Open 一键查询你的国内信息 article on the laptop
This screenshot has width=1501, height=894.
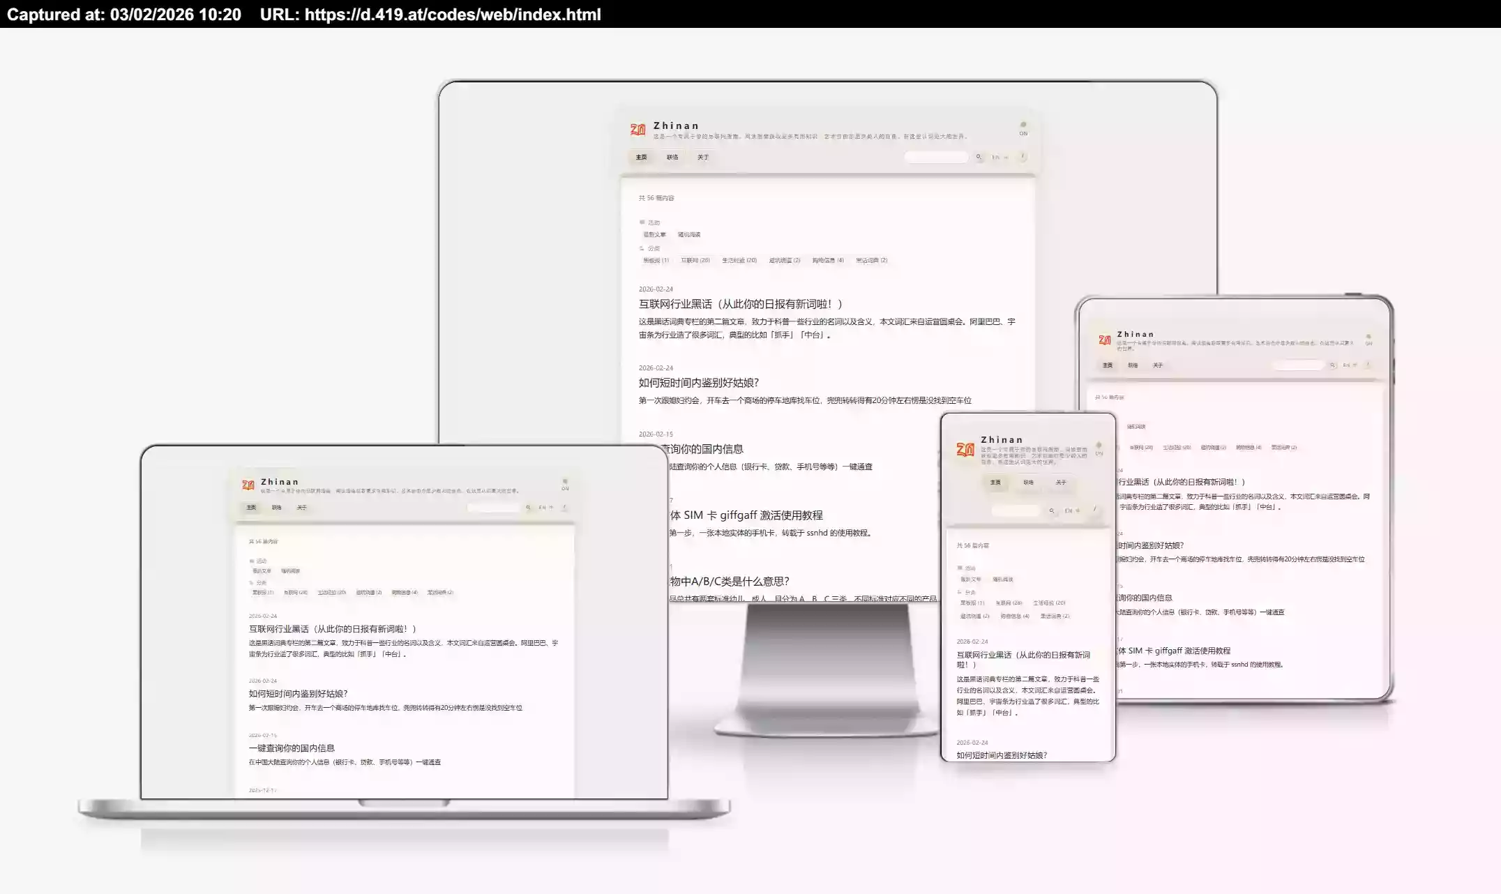click(x=292, y=748)
